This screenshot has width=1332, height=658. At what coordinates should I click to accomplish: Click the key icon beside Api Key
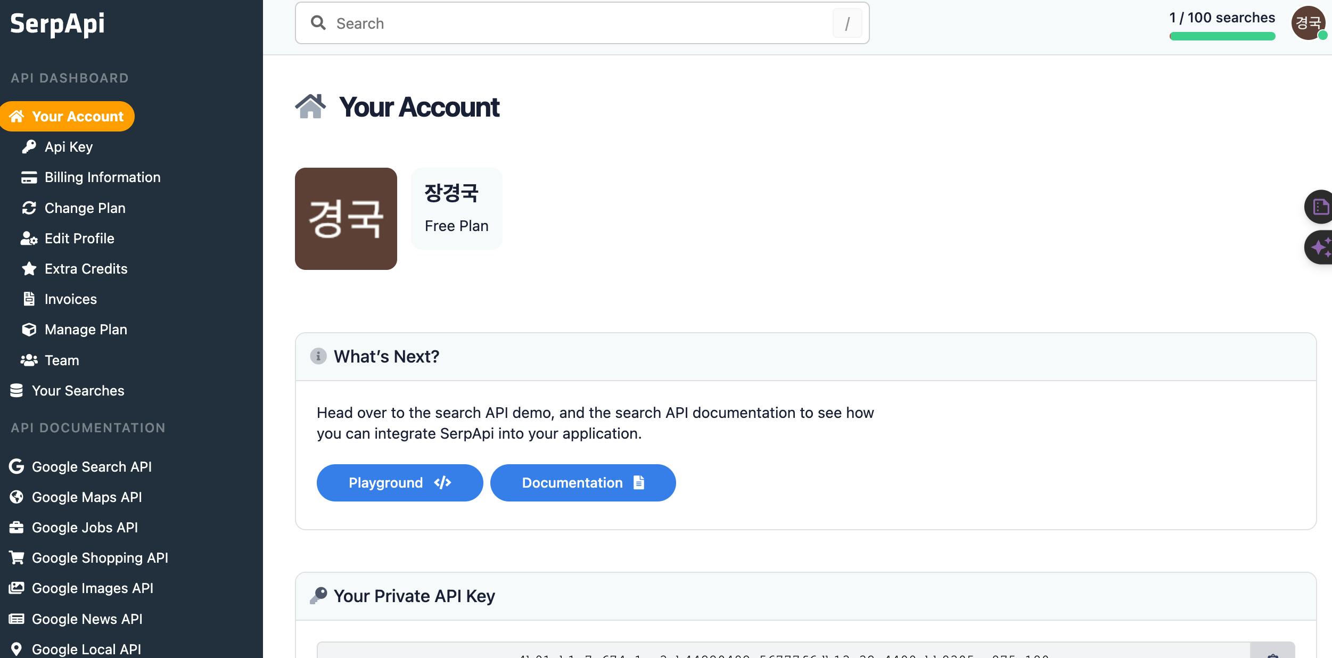(29, 147)
